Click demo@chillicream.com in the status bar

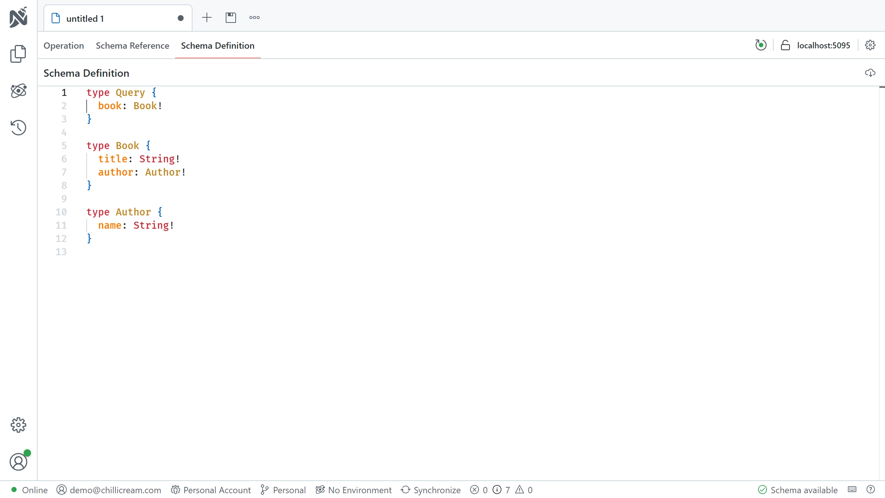coord(109,490)
